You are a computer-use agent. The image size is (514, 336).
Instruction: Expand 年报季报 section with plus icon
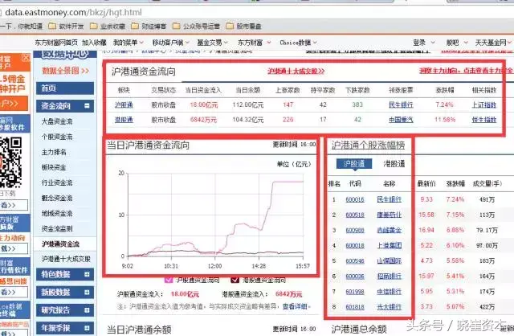coord(87,328)
